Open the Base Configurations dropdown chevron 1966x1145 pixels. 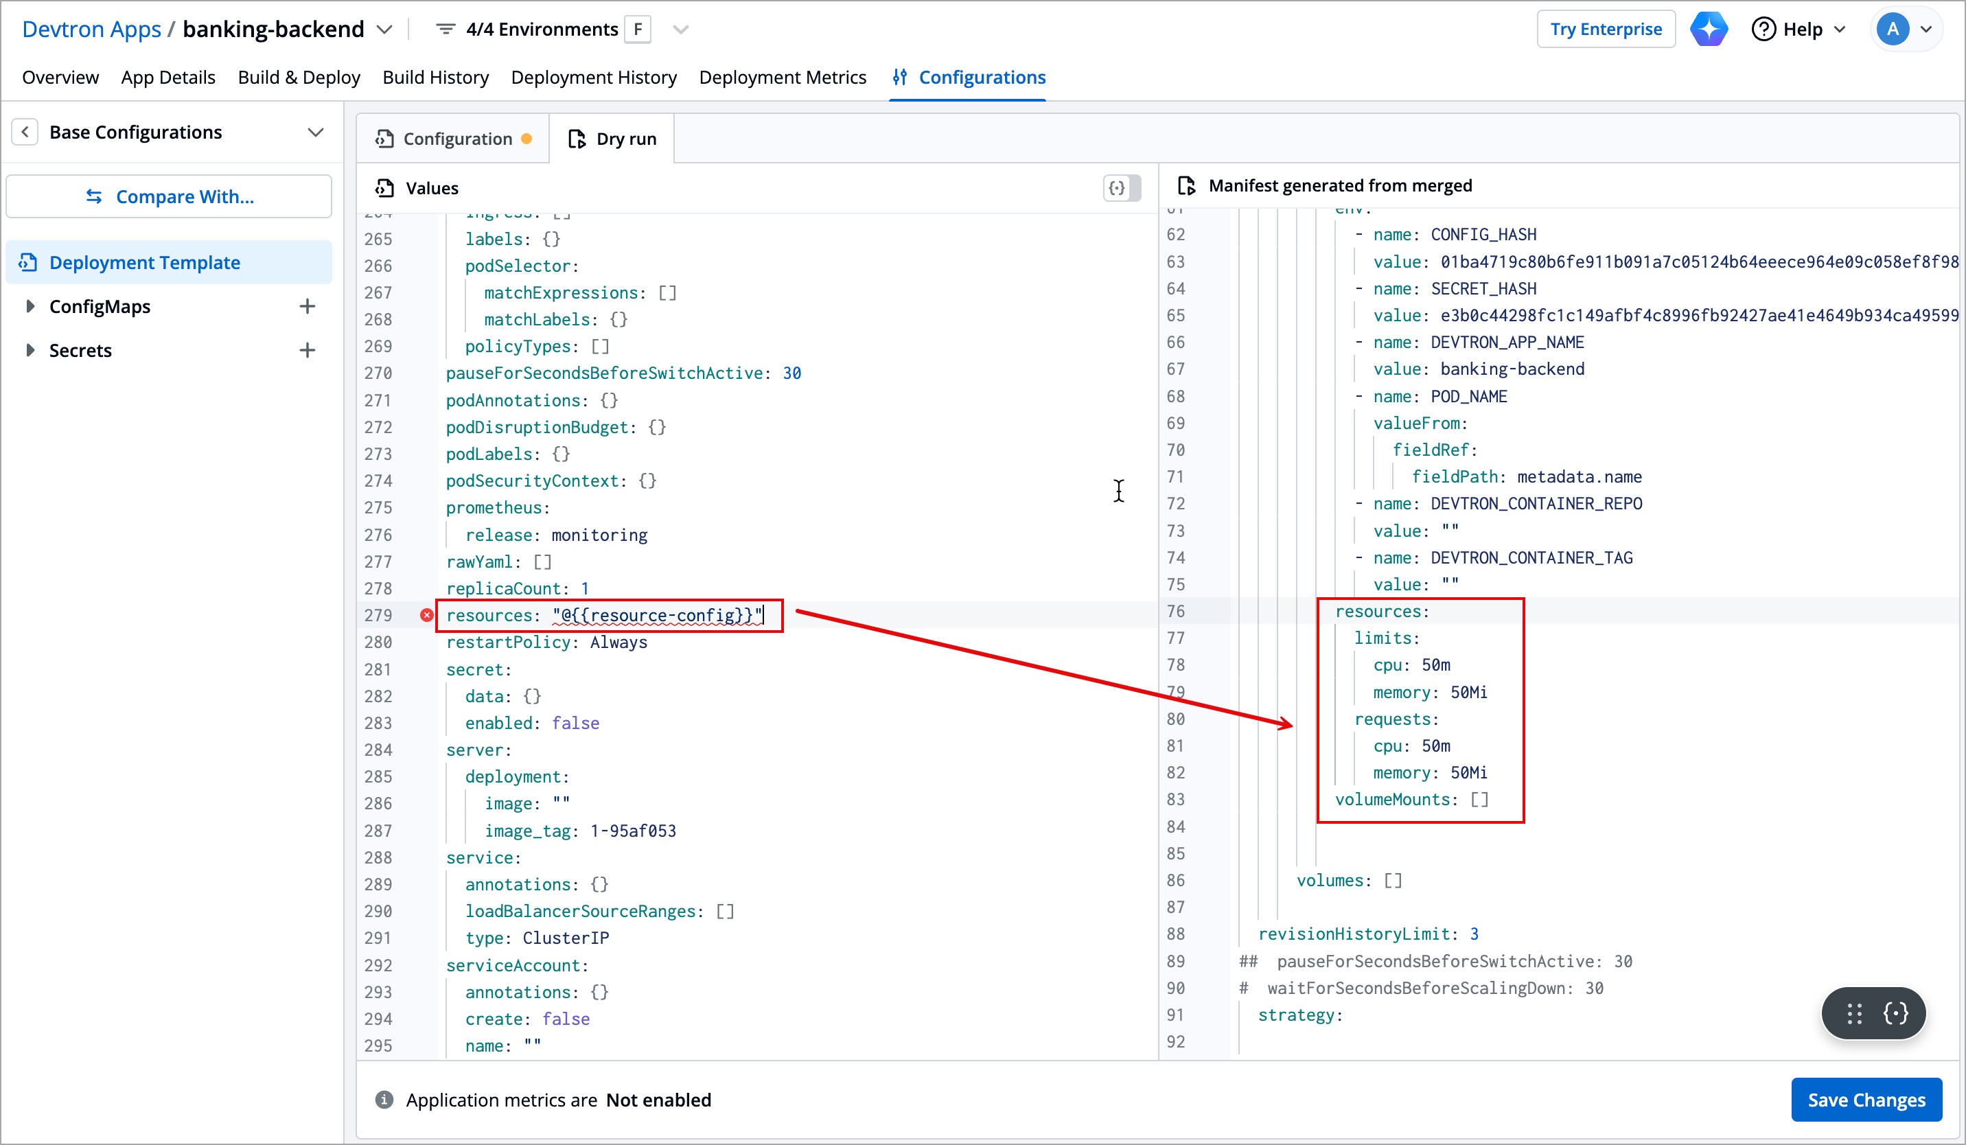(x=315, y=132)
